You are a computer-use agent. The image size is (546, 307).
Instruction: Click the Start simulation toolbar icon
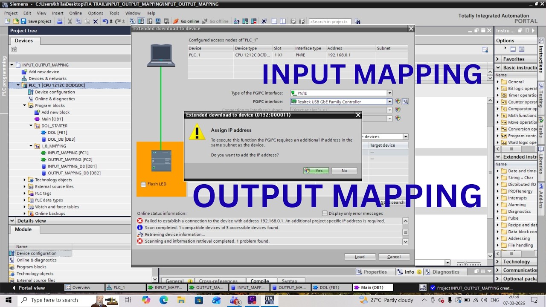click(x=157, y=21)
